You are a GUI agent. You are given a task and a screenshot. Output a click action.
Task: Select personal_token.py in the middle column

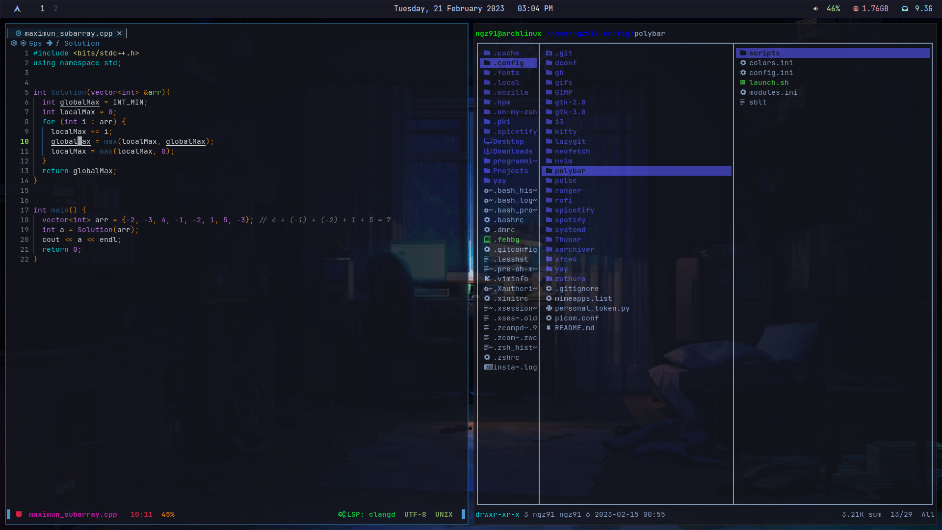click(x=592, y=308)
